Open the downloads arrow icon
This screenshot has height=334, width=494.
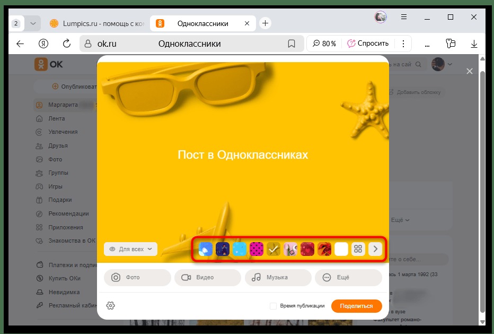pyautogui.click(x=474, y=44)
